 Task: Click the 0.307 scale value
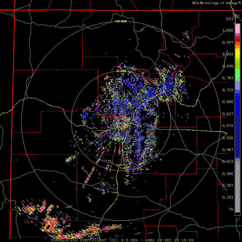tap(228, 186)
